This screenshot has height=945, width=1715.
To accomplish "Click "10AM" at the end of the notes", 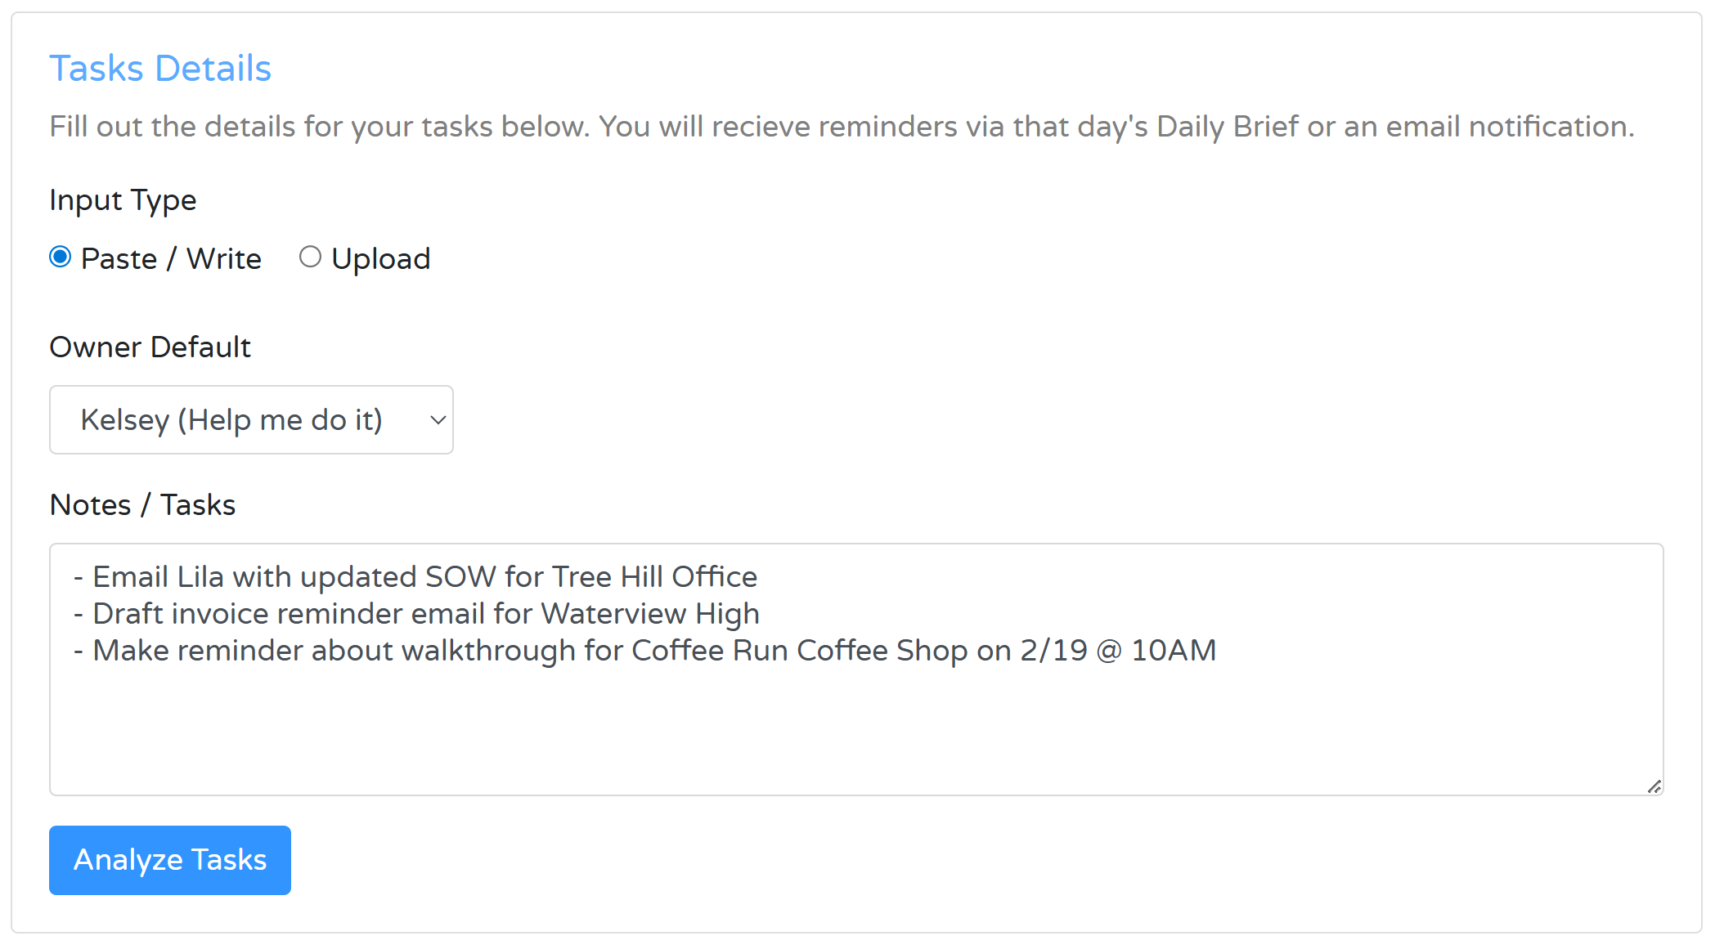I will click(1174, 651).
